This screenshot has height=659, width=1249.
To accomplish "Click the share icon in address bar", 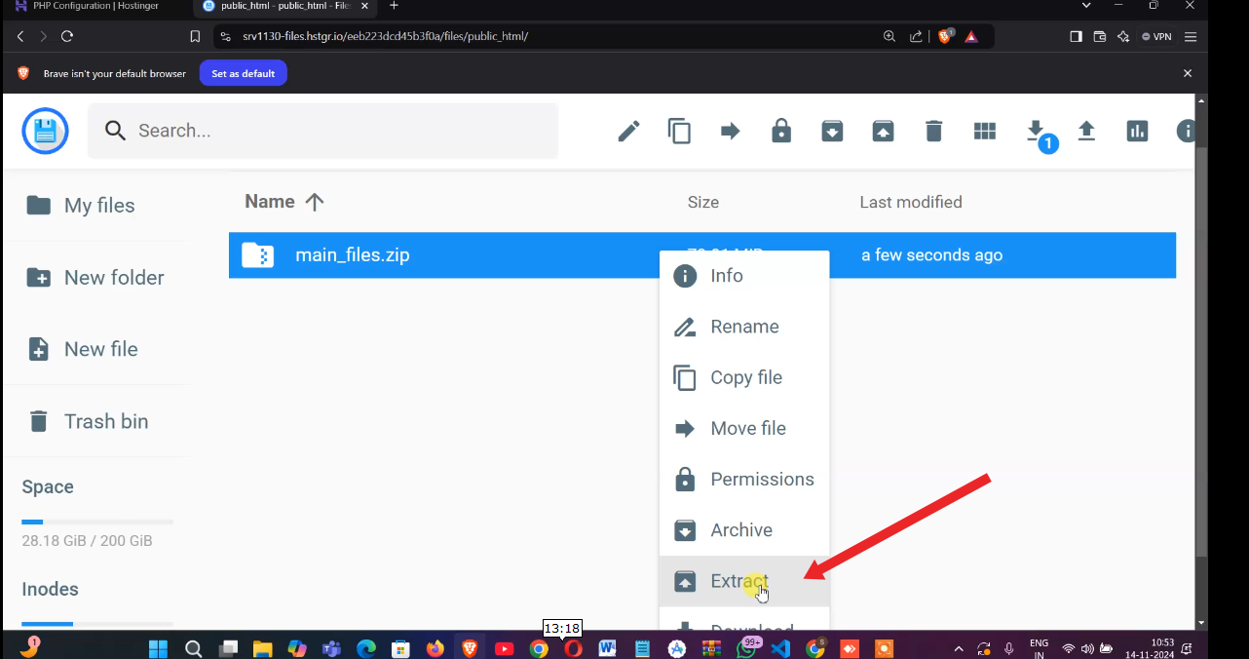I will 916,36.
